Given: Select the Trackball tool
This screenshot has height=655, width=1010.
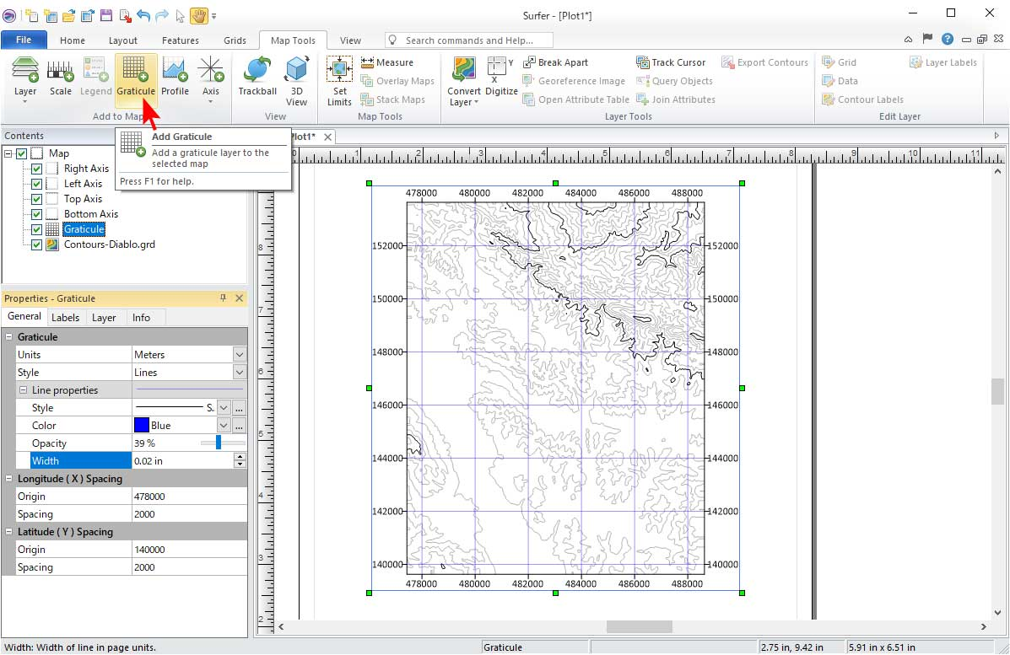Looking at the screenshot, I should click(x=257, y=76).
